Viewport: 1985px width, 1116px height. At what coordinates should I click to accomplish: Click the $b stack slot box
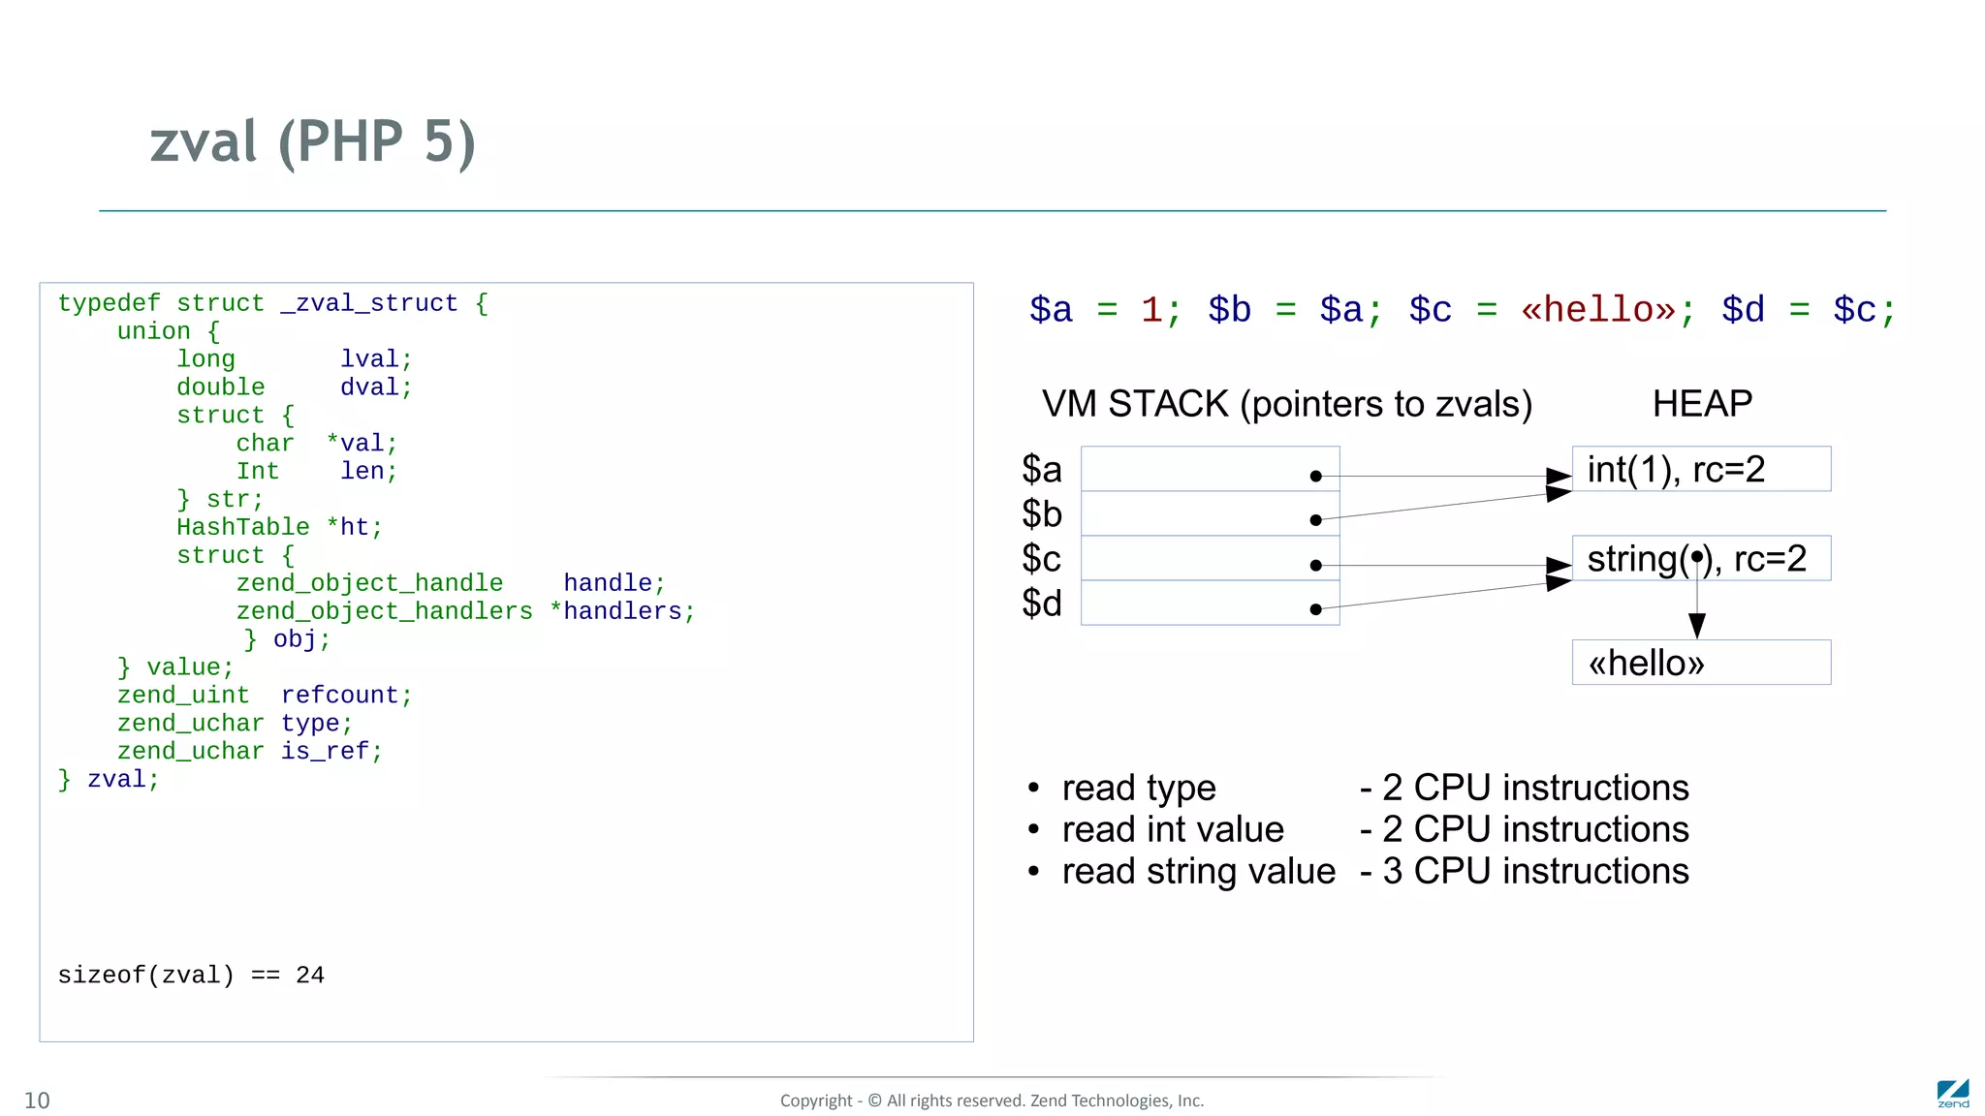point(1211,513)
